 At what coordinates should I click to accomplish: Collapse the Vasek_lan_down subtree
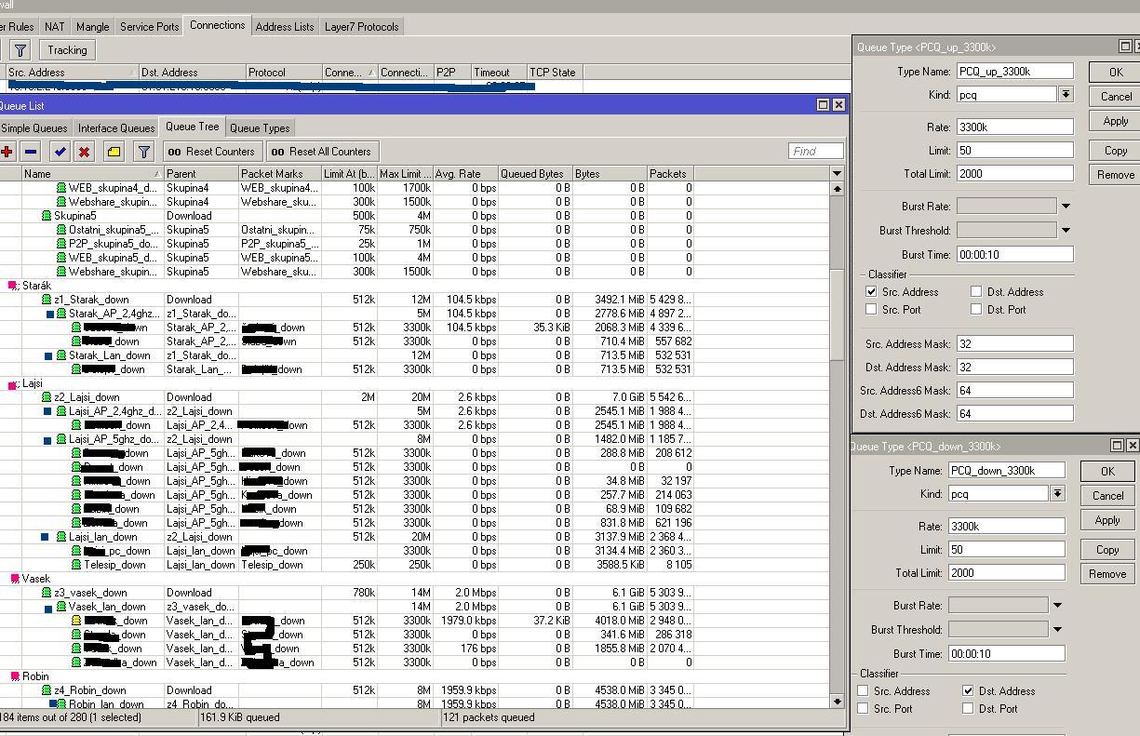click(x=49, y=608)
